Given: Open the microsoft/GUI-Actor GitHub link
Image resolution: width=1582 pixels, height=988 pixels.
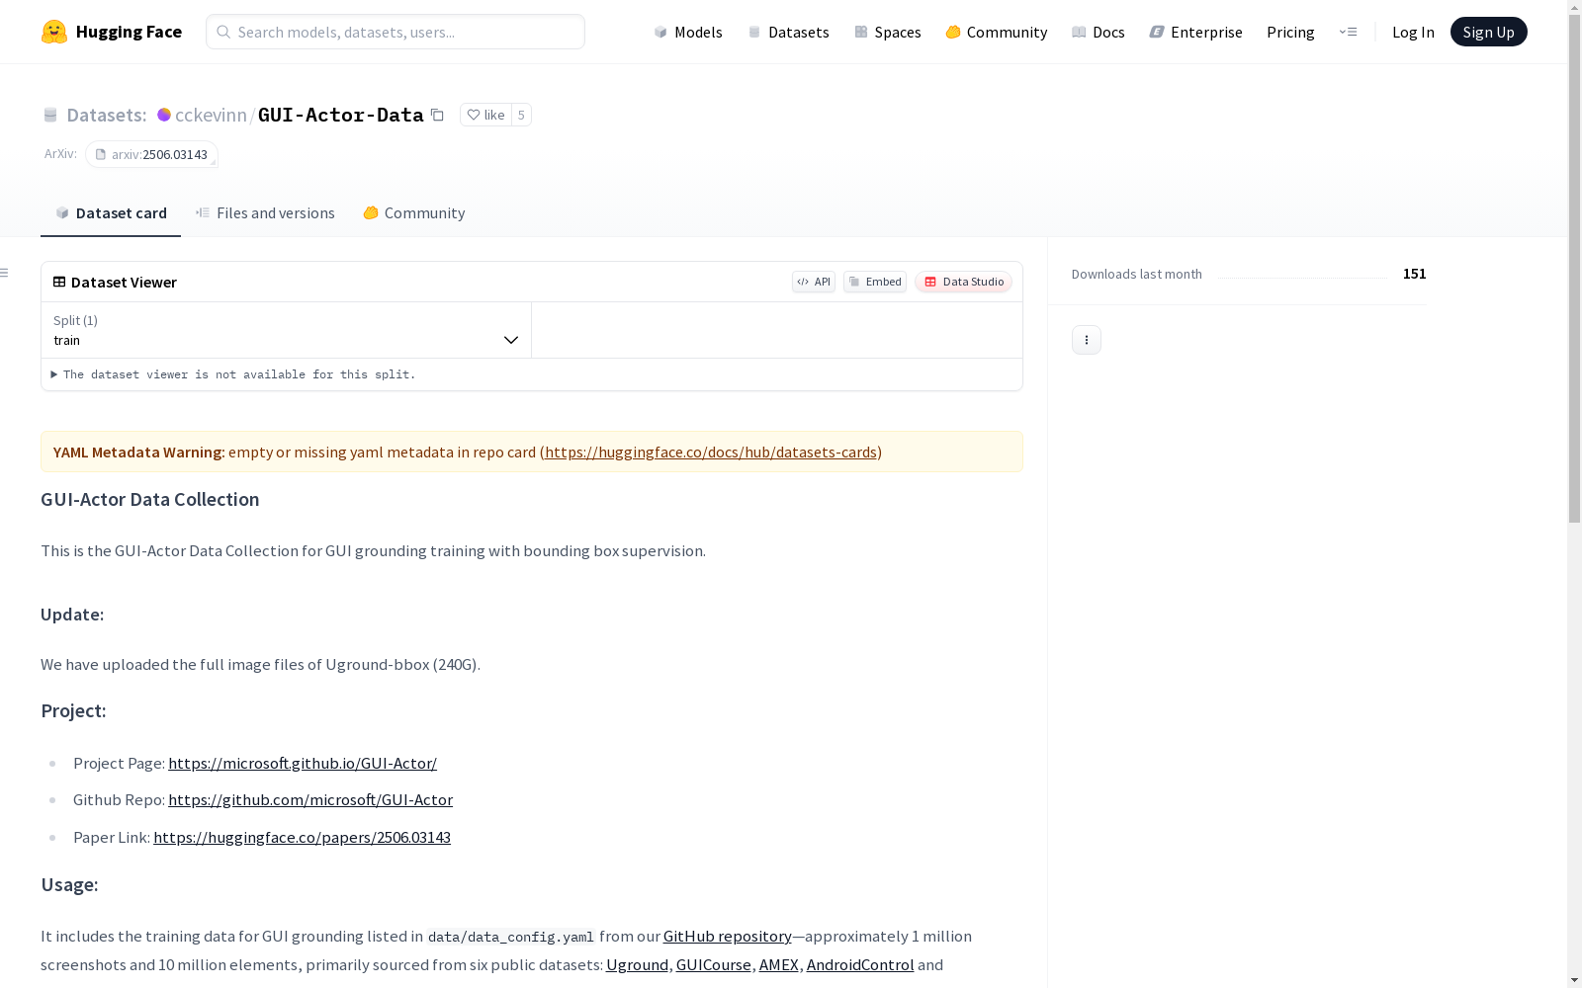Looking at the screenshot, I should coord(310,799).
